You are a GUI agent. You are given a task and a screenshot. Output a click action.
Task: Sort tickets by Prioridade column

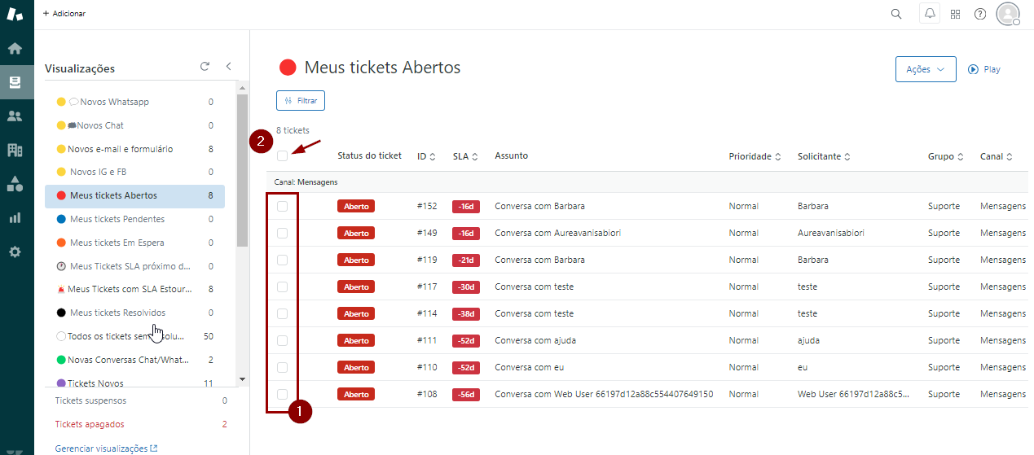pos(755,156)
